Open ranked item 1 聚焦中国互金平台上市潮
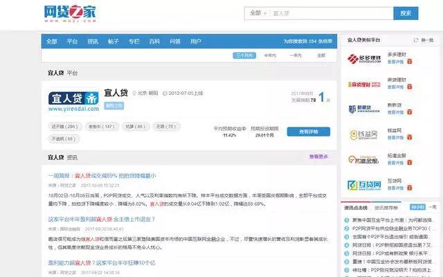The width and height of the screenshot is (443, 277). click(x=392, y=220)
